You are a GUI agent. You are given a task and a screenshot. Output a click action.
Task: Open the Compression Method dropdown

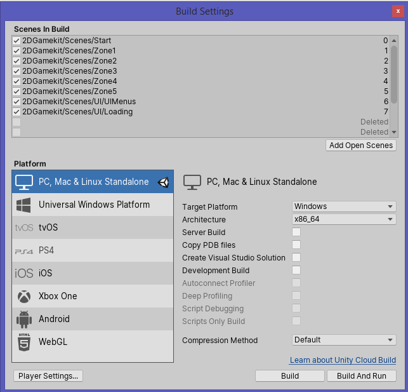[x=344, y=340]
